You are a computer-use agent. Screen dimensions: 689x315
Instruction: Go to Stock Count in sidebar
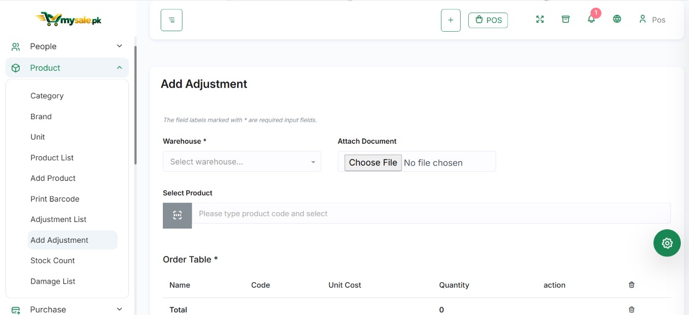tap(52, 261)
